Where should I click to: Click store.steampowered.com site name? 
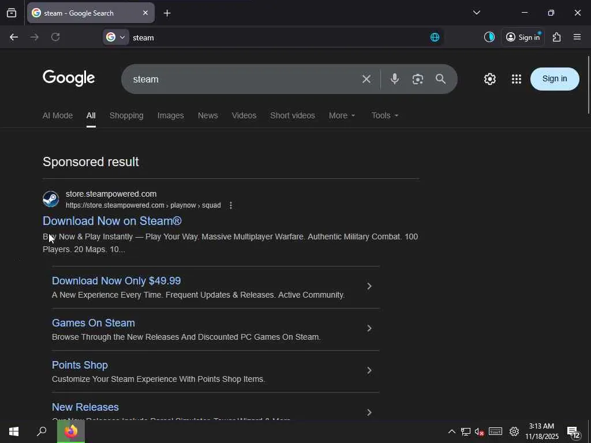click(111, 194)
